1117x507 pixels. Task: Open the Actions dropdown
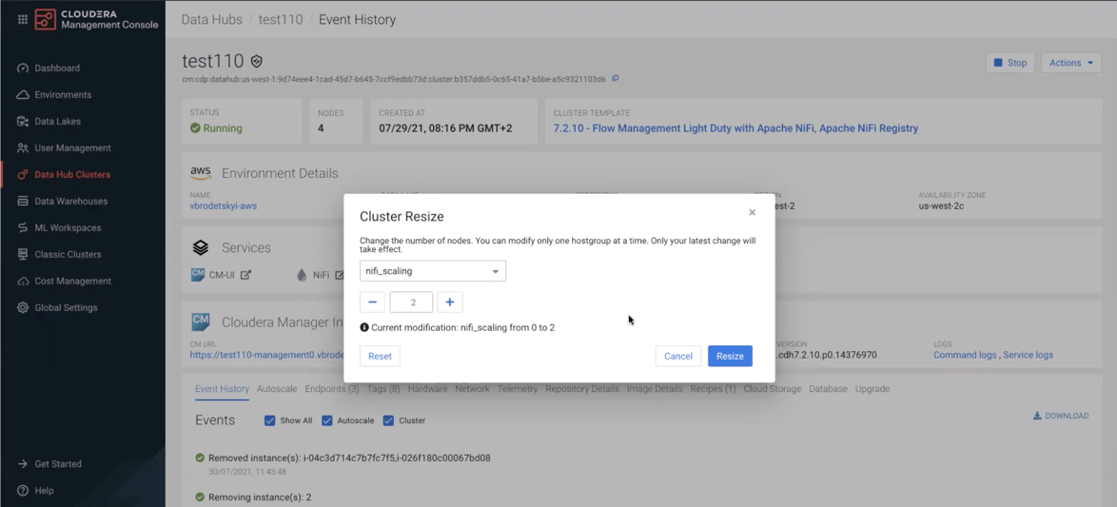(1071, 63)
